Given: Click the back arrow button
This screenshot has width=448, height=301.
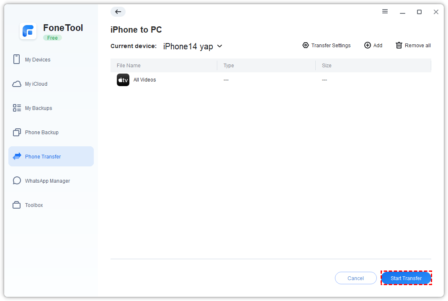Looking at the screenshot, I should 118,12.
